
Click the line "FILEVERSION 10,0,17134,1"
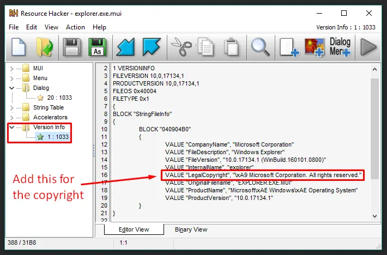tap(148, 76)
